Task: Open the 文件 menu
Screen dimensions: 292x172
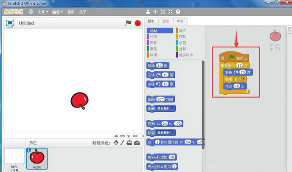Action: [42, 12]
